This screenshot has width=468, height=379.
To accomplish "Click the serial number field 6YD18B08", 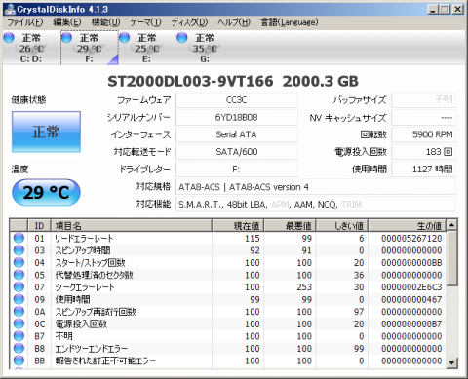I will click(237, 117).
